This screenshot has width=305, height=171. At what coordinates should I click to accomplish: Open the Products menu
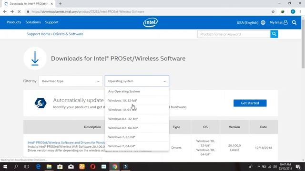pos(14,22)
